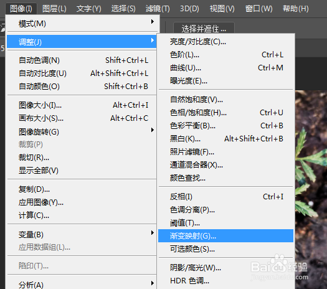
Task: Open 图像大小(I) dialog
Action: point(82,105)
